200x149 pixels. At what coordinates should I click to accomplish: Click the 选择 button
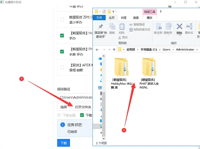click(64, 107)
